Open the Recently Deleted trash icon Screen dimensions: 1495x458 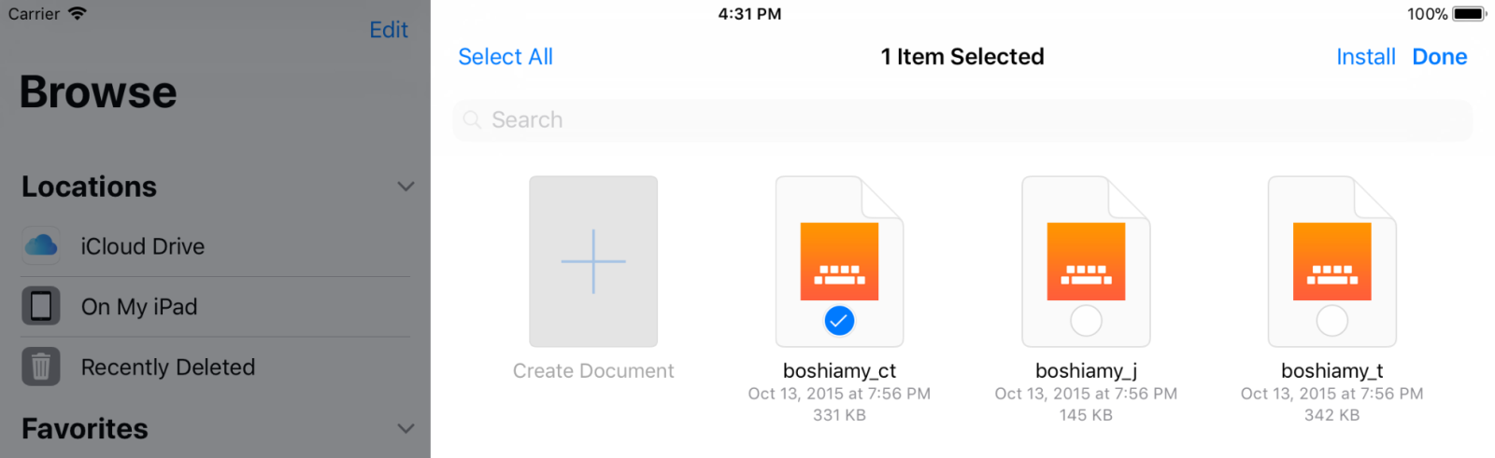tap(41, 367)
